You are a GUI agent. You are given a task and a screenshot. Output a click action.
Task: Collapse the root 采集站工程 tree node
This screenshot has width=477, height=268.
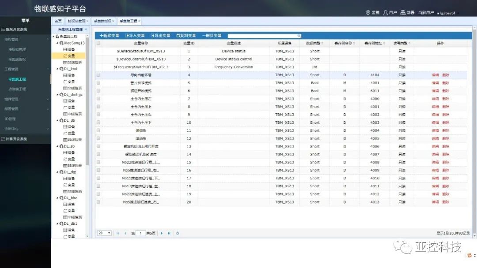(x=53, y=37)
